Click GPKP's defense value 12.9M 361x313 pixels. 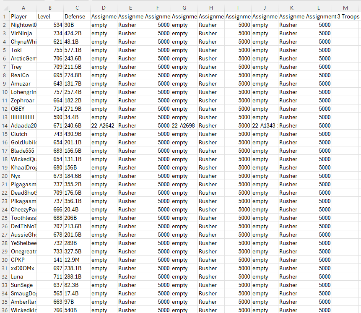pos(77,260)
